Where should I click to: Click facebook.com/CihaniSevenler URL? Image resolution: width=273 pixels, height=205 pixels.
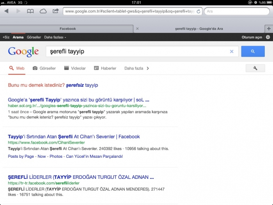46,143
